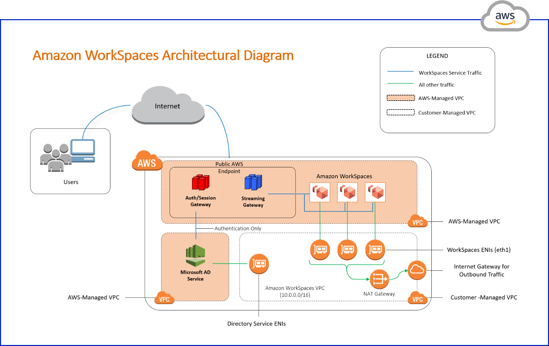Click the AWS-Managed VPC orange legend swatch
Screen dimensions: 549x346
[401, 98]
